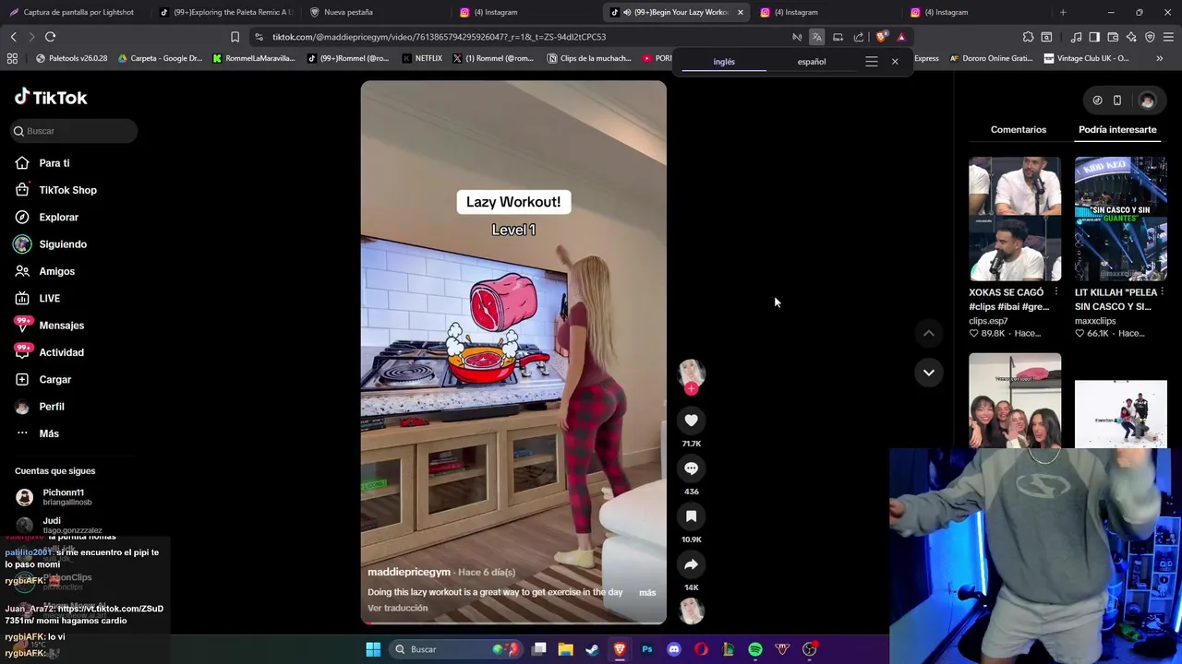Viewport: 1182px width, 664px height.
Task: Open Steam from the taskbar
Action: pos(592,649)
